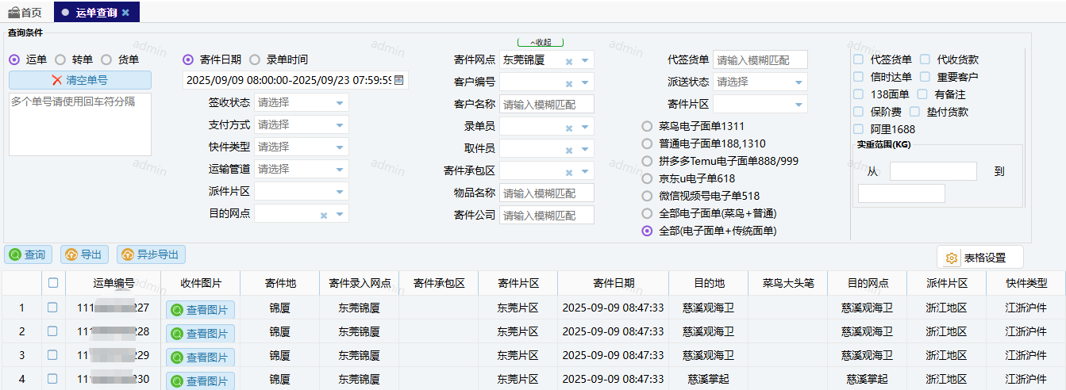The width and height of the screenshot is (1066, 390).
Task: Clear the 录单员 field using X icon
Action: (x=569, y=128)
